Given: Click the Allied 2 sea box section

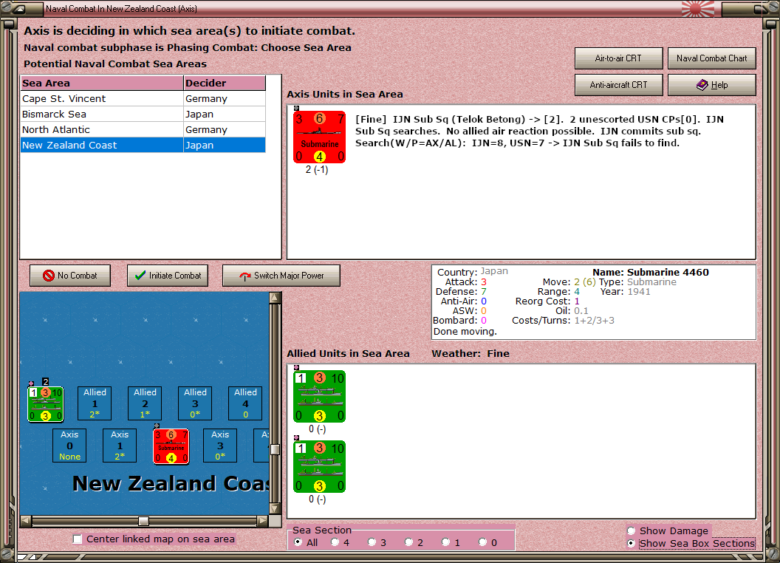Looking at the screenshot, I should click(x=145, y=403).
